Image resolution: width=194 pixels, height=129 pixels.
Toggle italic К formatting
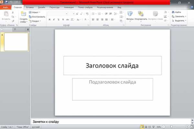tap(54, 19)
